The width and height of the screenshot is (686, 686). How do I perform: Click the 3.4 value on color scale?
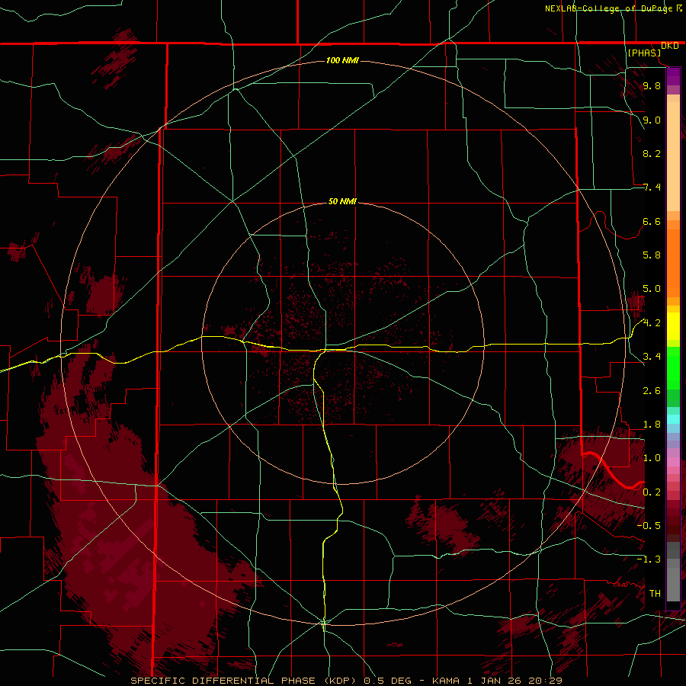click(x=652, y=356)
